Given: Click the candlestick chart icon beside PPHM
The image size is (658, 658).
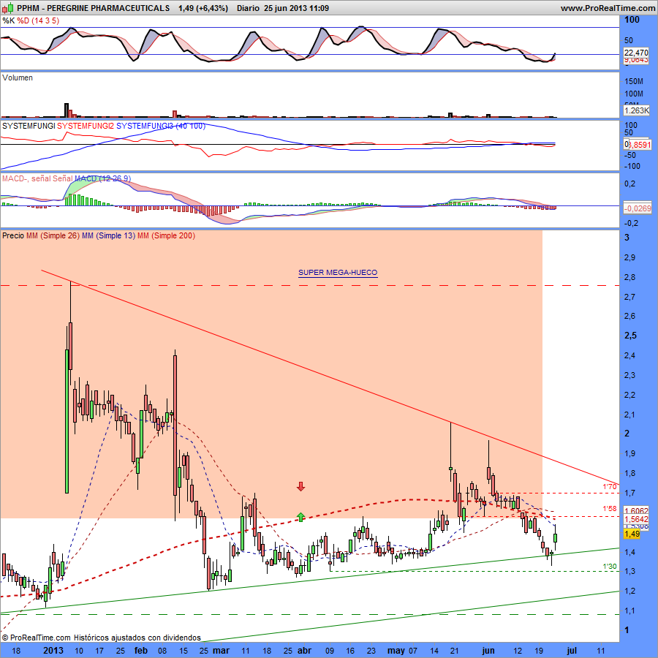Looking at the screenshot, I should point(7,7).
